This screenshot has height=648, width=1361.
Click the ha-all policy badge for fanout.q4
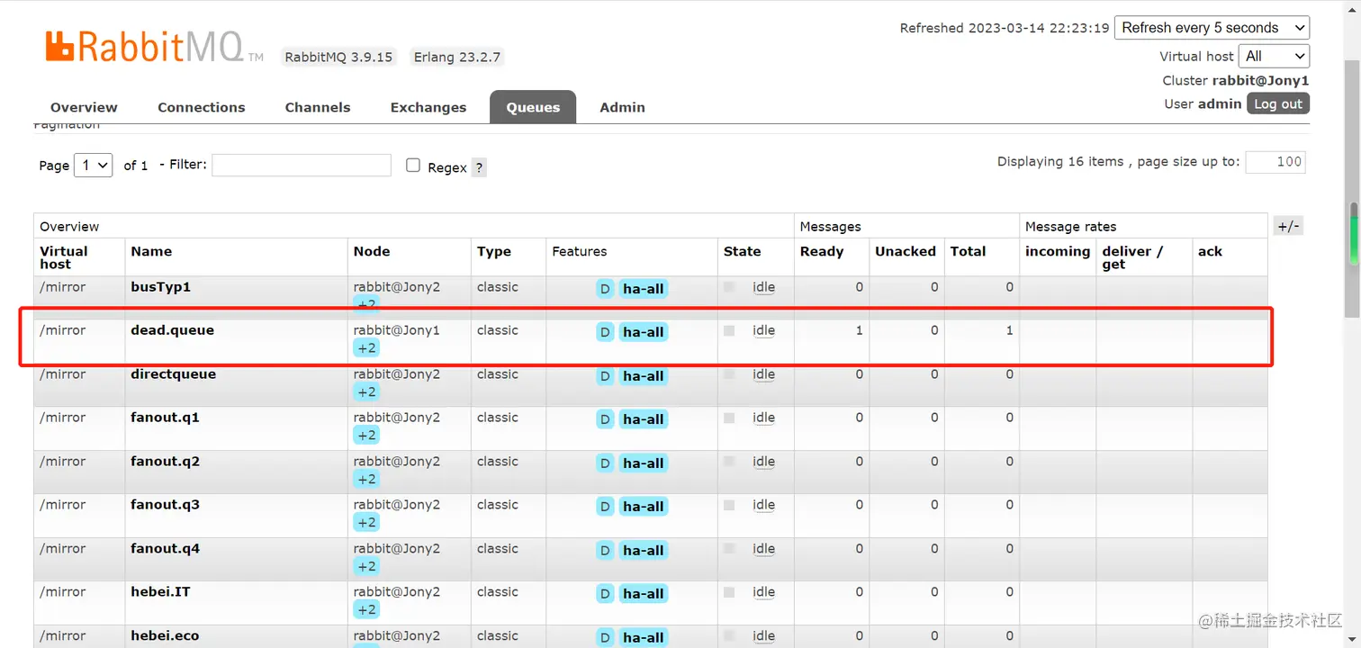[x=643, y=551]
